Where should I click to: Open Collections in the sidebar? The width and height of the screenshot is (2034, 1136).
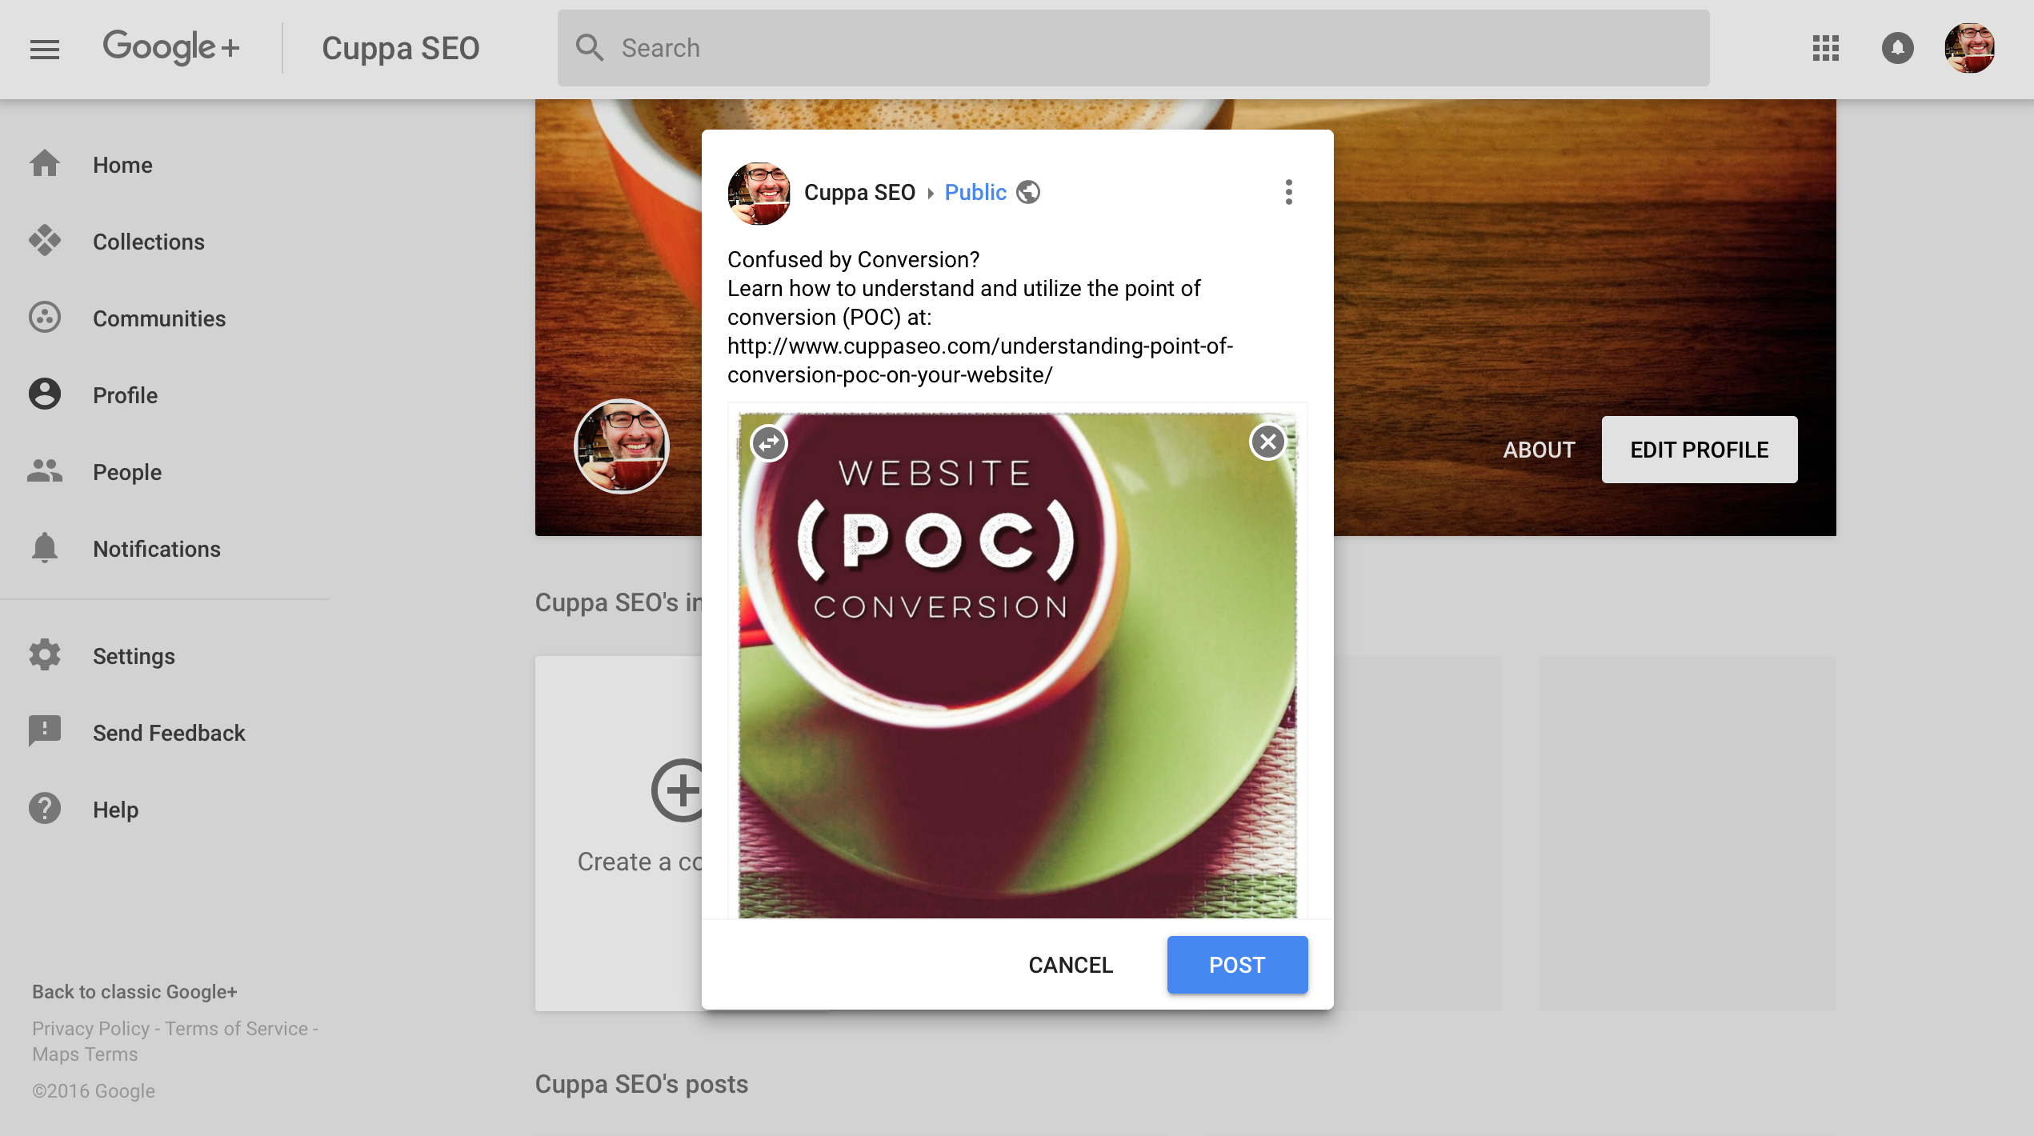point(149,242)
